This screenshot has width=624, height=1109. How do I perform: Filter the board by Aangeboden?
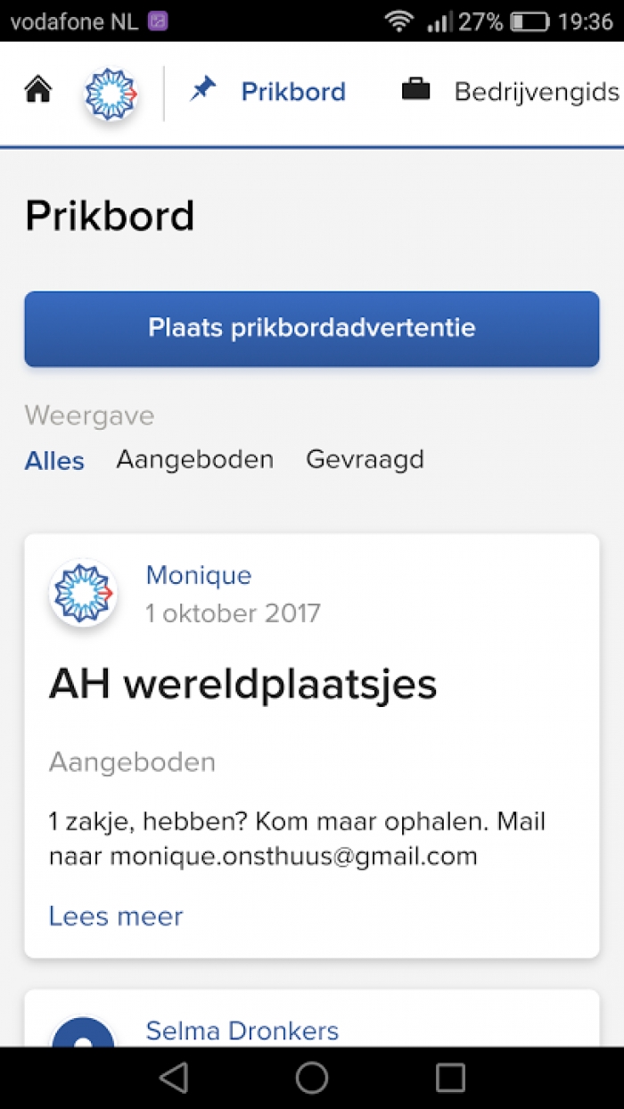pyautogui.click(x=194, y=460)
